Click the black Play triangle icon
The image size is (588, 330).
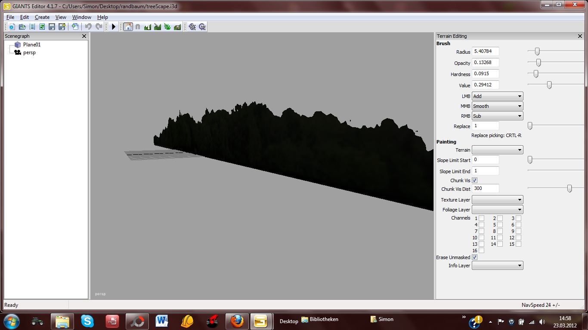[114, 27]
